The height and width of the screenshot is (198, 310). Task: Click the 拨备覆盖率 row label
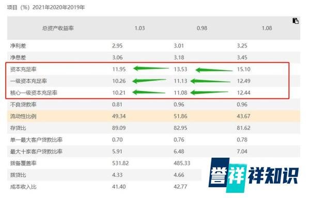[23, 163]
